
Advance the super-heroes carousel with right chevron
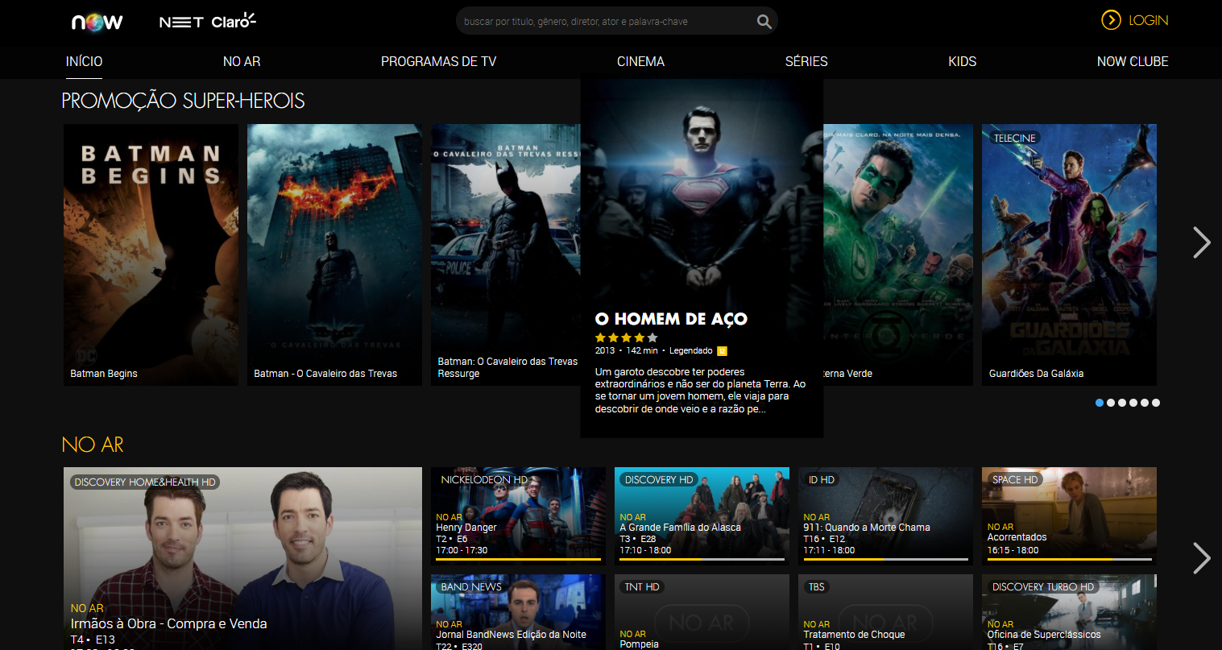click(1201, 242)
